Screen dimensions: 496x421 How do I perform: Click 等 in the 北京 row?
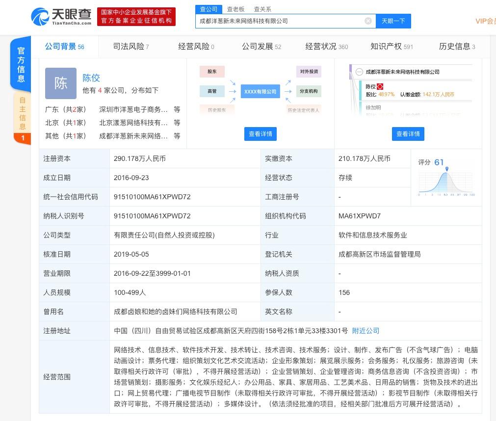click(177, 122)
